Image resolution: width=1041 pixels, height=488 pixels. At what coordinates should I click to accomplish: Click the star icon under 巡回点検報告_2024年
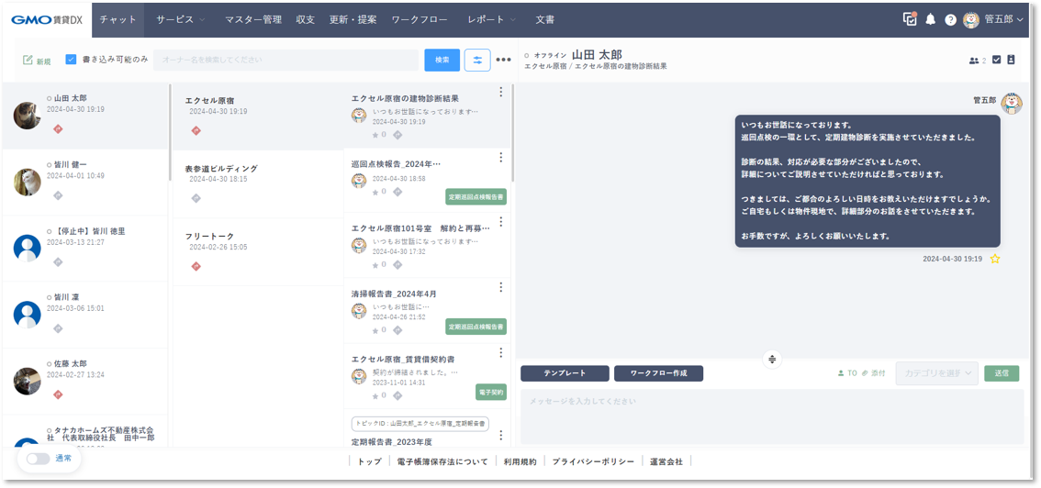375,192
